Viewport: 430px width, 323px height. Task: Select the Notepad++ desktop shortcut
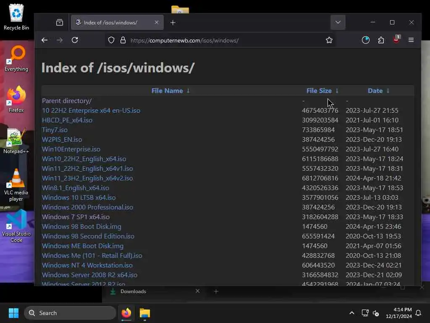(x=16, y=141)
